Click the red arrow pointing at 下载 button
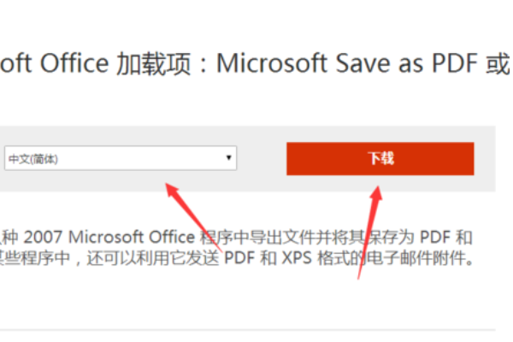This screenshot has height=342, width=513. pos(372,224)
